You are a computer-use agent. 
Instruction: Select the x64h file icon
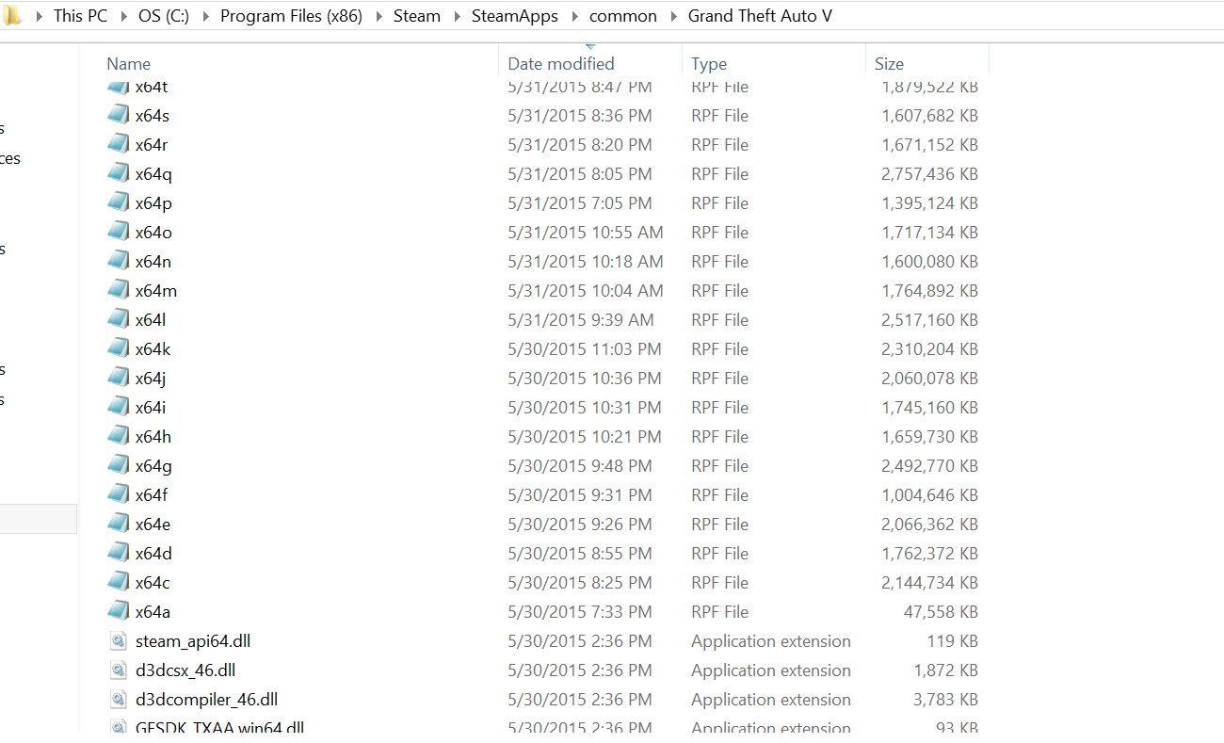(x=118, y=436)
